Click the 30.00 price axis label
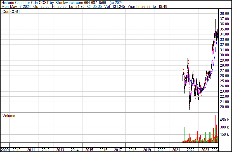 coord(224,55)
